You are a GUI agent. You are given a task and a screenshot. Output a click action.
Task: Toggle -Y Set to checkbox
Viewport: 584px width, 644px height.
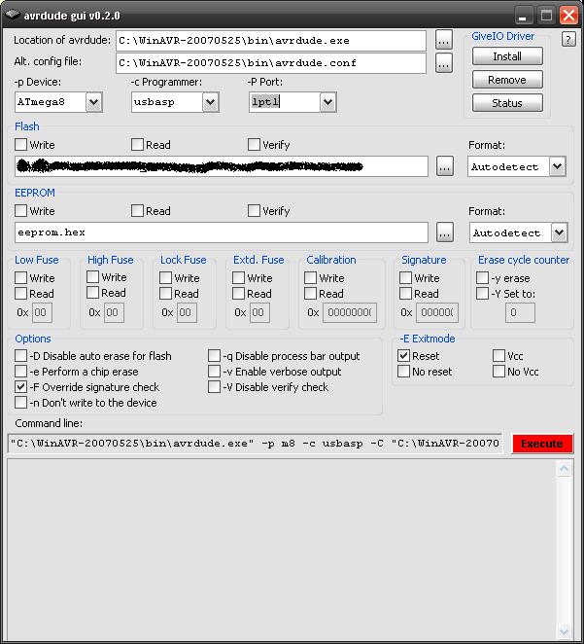pyautogui.click(x=482, y=294)
